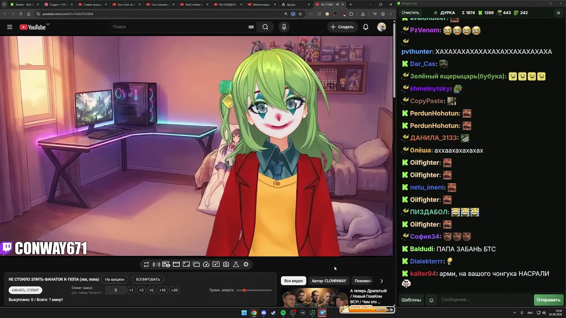Add 10 minutes with the '+10' button
566x318 pixels.
tap(162, 290)
